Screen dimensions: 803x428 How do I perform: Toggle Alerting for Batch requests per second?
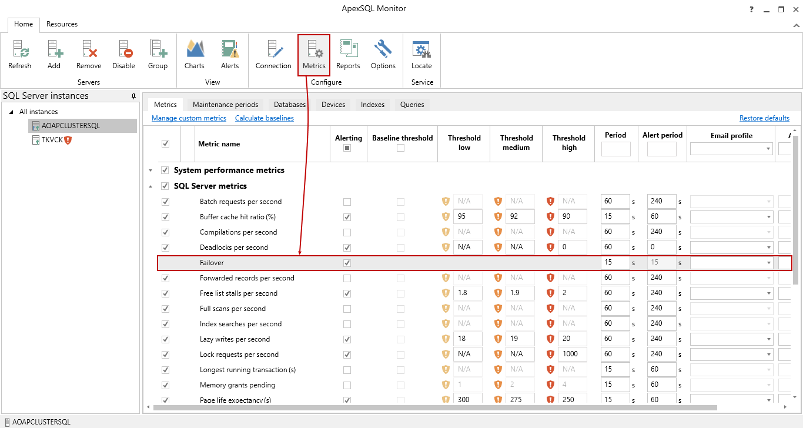click(347, 202)
